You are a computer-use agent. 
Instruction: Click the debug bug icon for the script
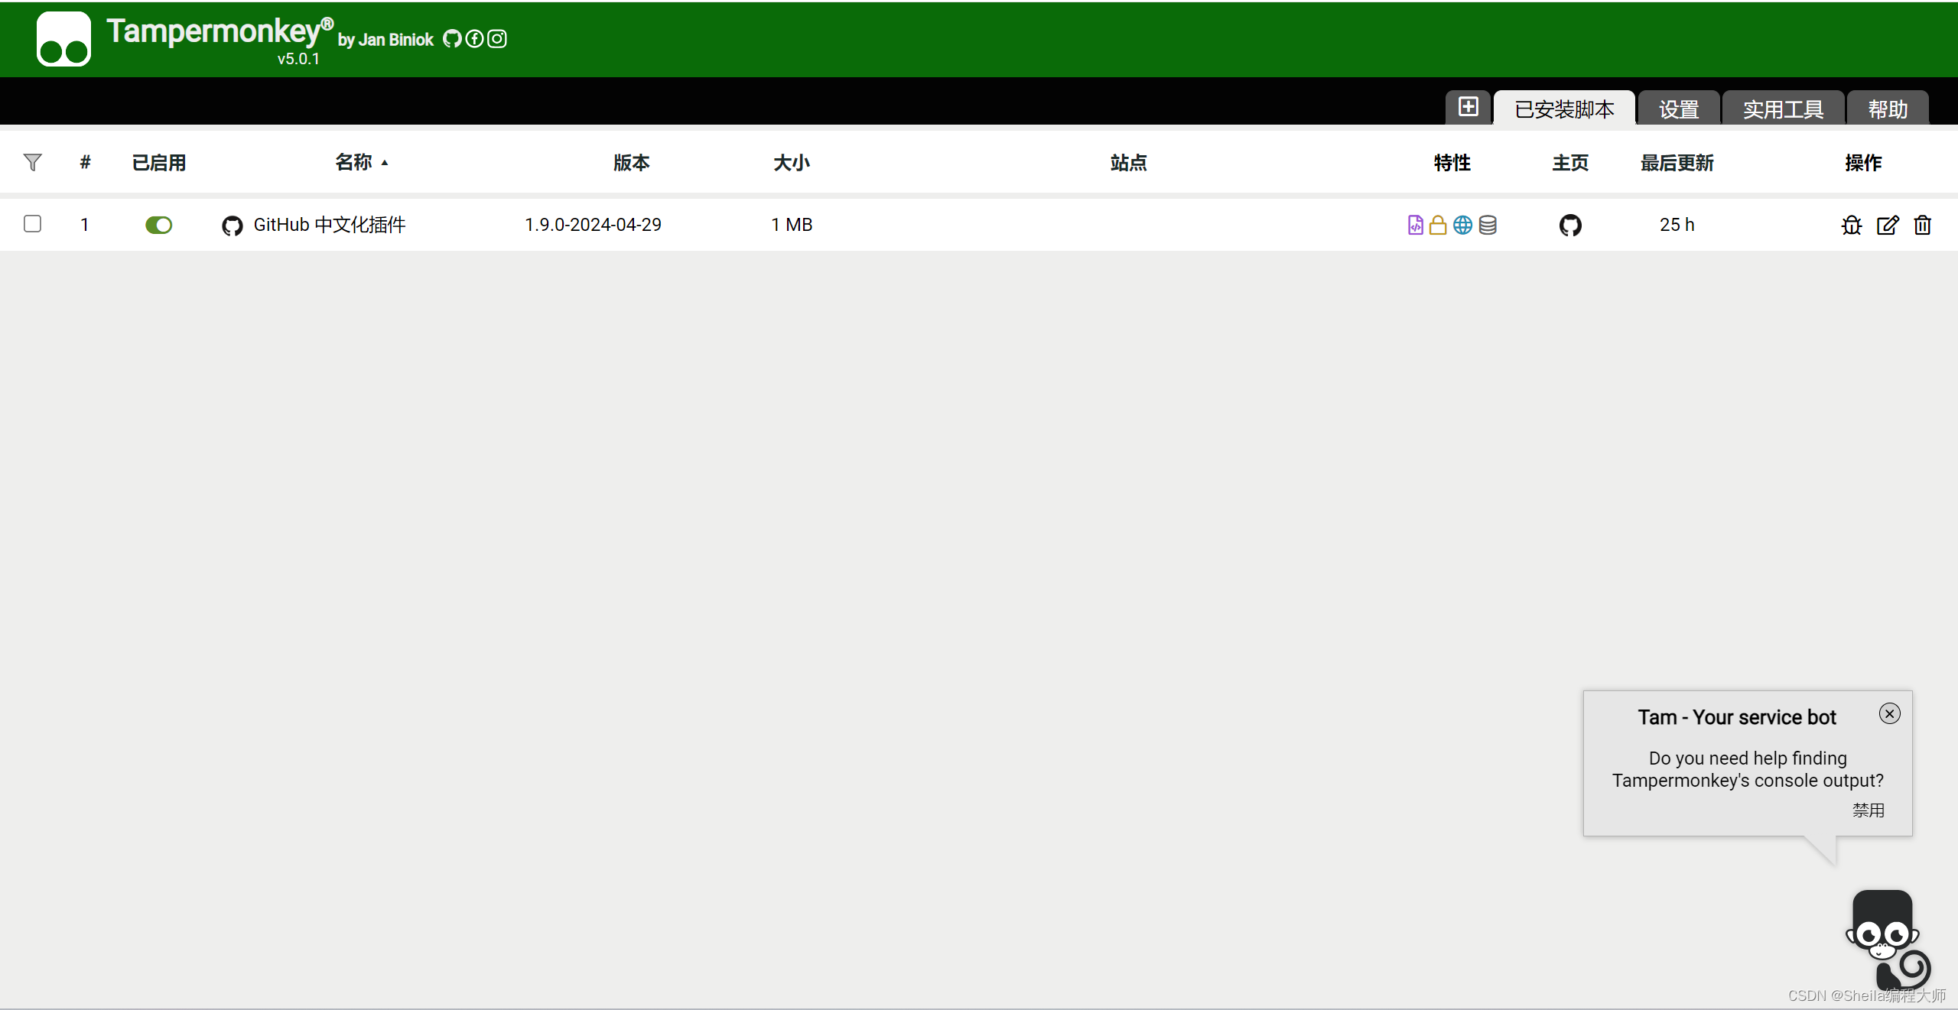pyautogui.click(x=1852, y=226)
